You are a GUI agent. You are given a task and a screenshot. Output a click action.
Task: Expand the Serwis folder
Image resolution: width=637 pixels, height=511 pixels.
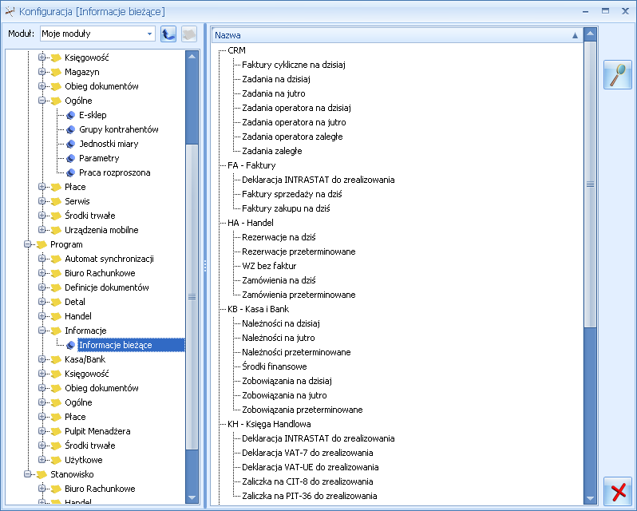[x=42, y=201]
